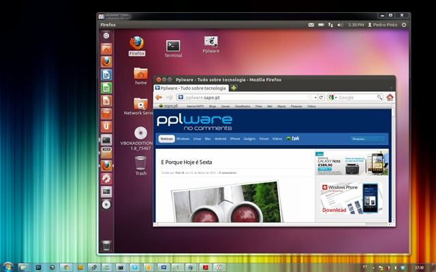The image size is (436, 272).
Task: Open the Windows site menu item
Action: [183, 139]
